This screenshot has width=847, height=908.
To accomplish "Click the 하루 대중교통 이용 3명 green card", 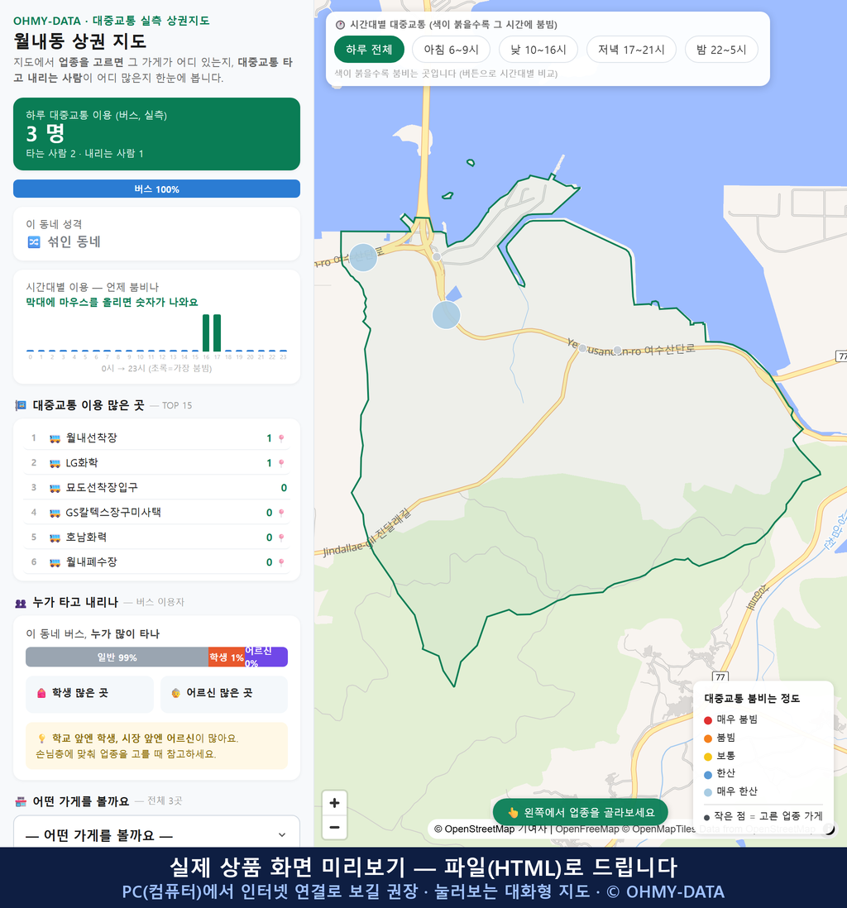I will 156,134.
